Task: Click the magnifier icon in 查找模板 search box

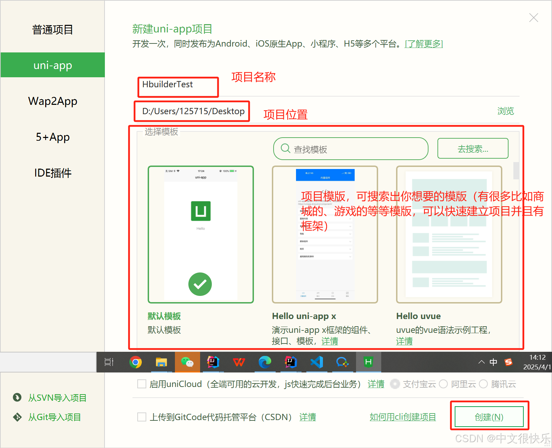Action: [x=285, y=148]
